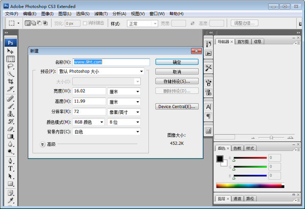Choose Subtract from Selection mode
The image size is (305, 209).
click(39, 23)
